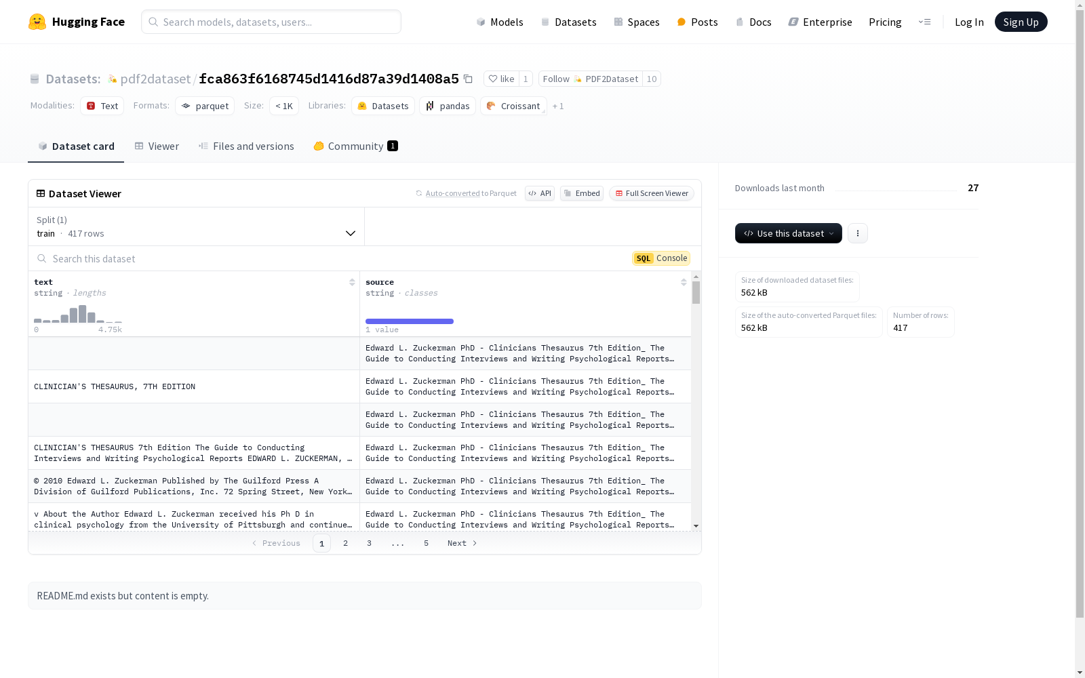
Task: Click scroll-down arrow of table scrollbar
Action: click(696, 526)
